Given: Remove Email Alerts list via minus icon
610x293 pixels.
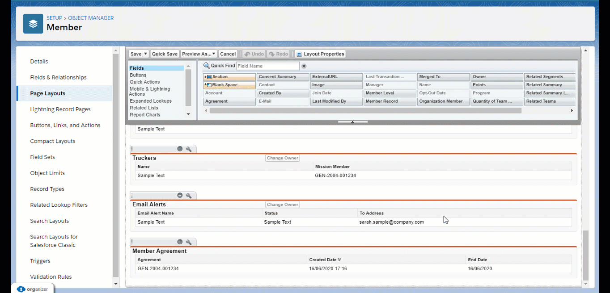Looking at the screenshot, I should 180,195.
